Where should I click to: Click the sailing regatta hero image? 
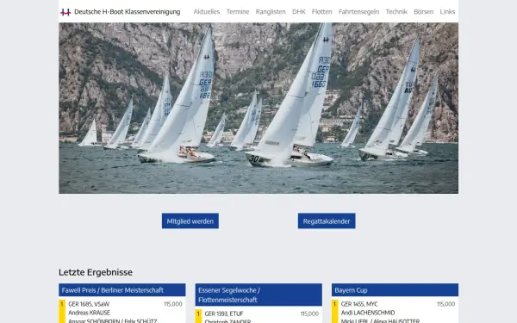click(x=258, y=109)
